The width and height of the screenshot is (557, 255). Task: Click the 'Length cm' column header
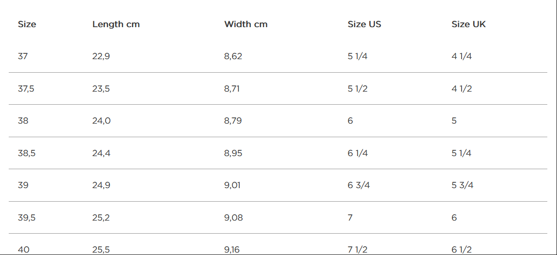116,24
